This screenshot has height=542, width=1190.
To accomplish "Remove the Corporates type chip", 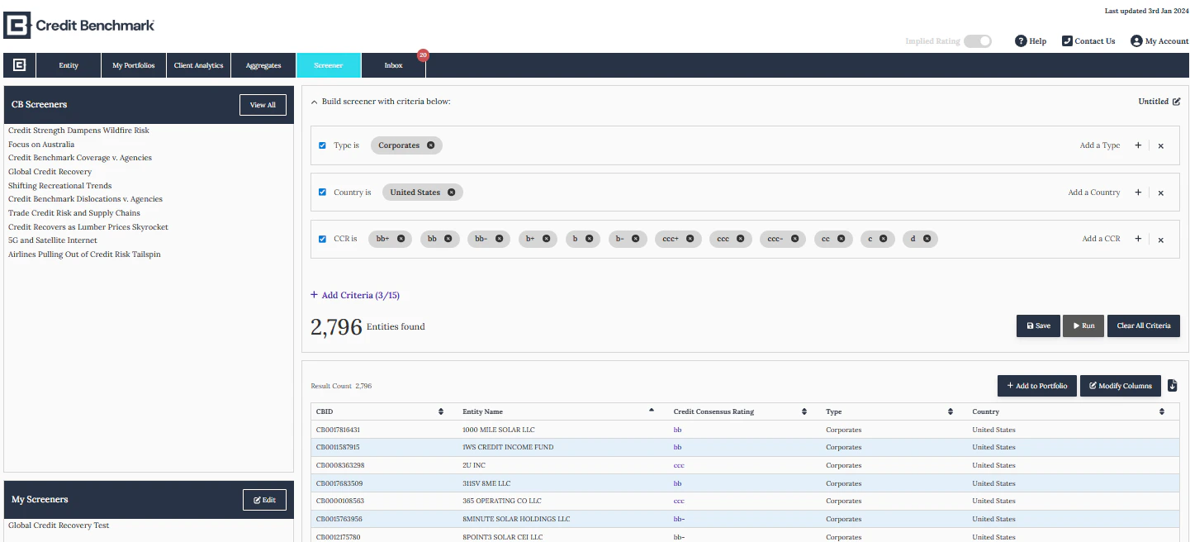I will pos(430,145).
